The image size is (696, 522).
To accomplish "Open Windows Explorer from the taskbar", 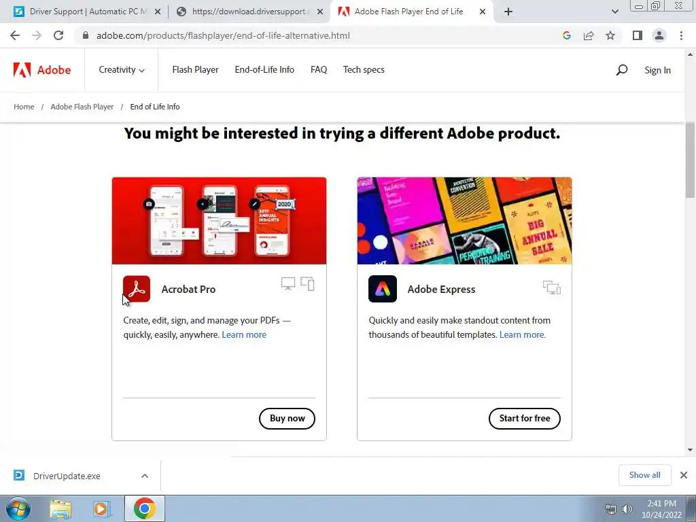I will click(x=60, y=508).
